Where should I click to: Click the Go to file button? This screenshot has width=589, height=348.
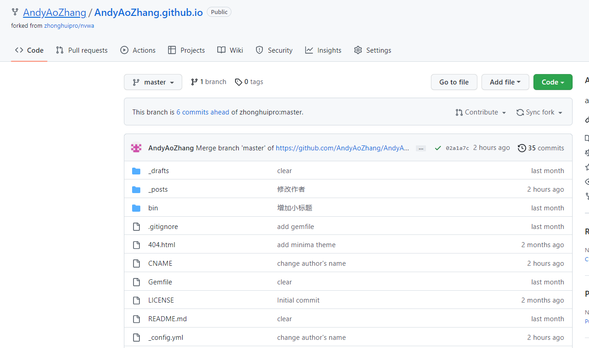pyautogui.click(x=454, y=82)
